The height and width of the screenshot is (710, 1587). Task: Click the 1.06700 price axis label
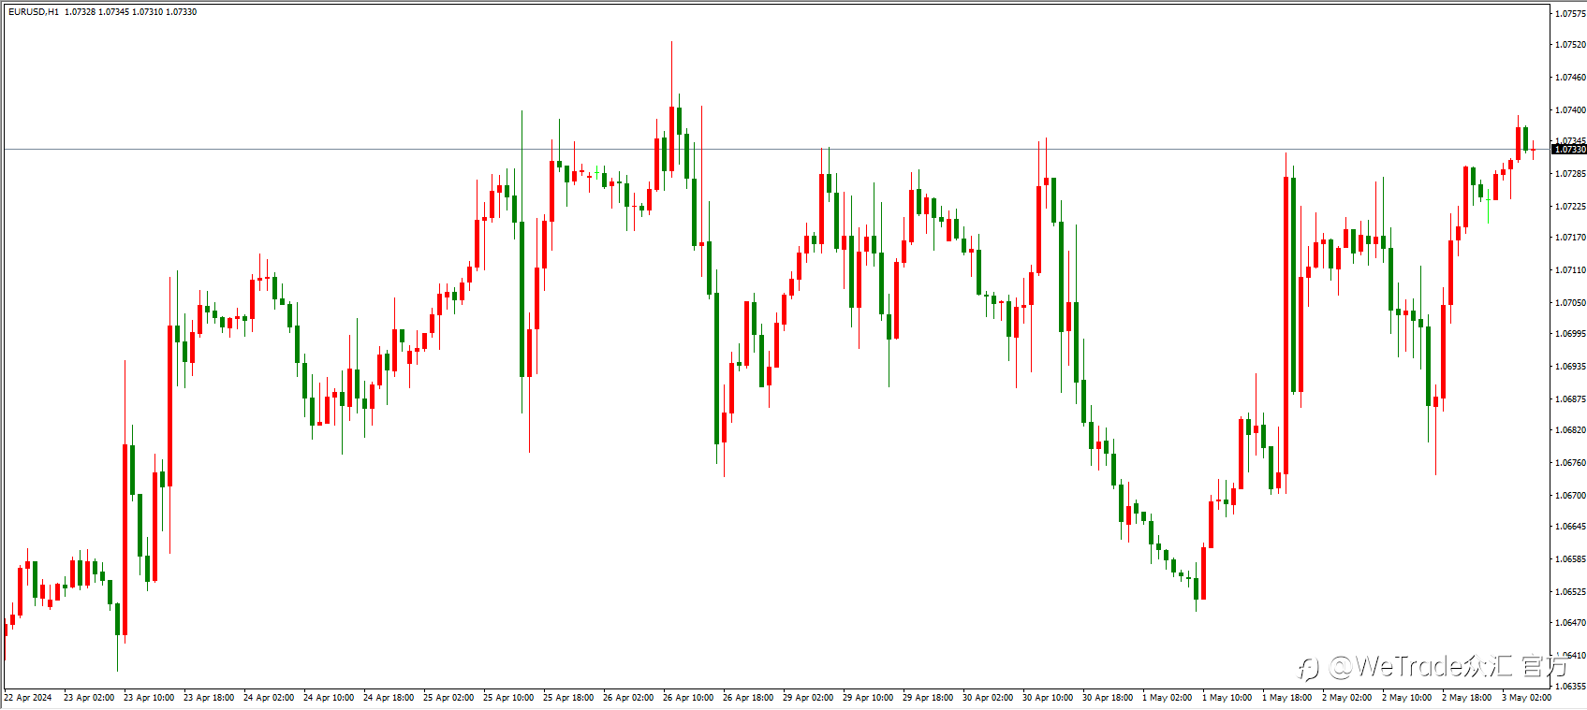[1570, 496]
